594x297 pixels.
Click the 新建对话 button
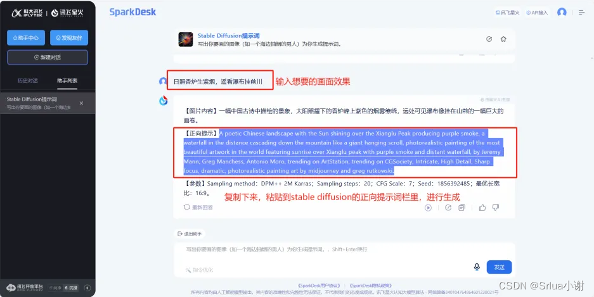point(48,57)
